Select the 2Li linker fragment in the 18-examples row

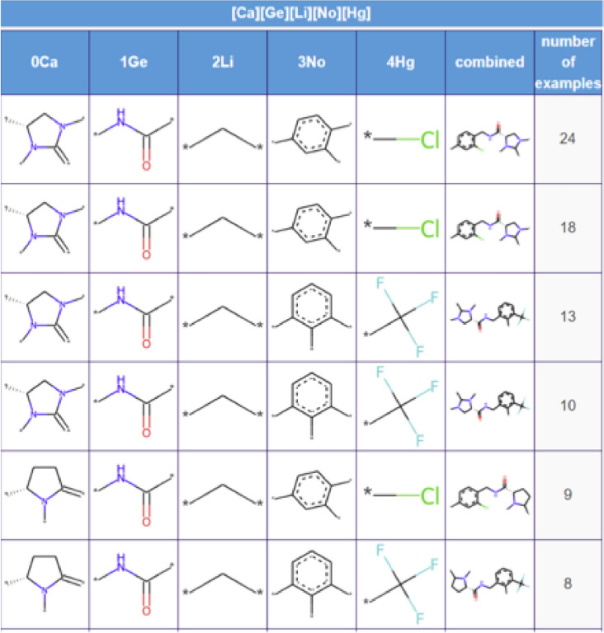(223, 228)
